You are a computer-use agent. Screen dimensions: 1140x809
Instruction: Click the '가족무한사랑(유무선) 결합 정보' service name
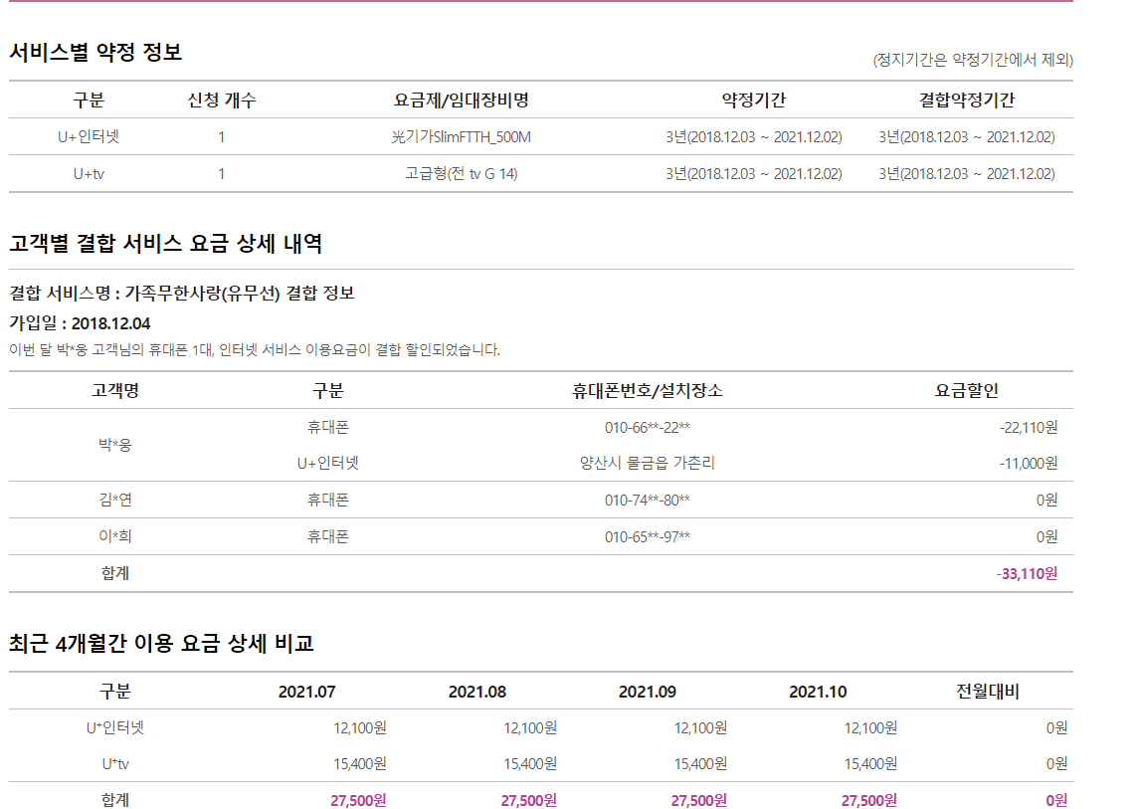(240, 294)
